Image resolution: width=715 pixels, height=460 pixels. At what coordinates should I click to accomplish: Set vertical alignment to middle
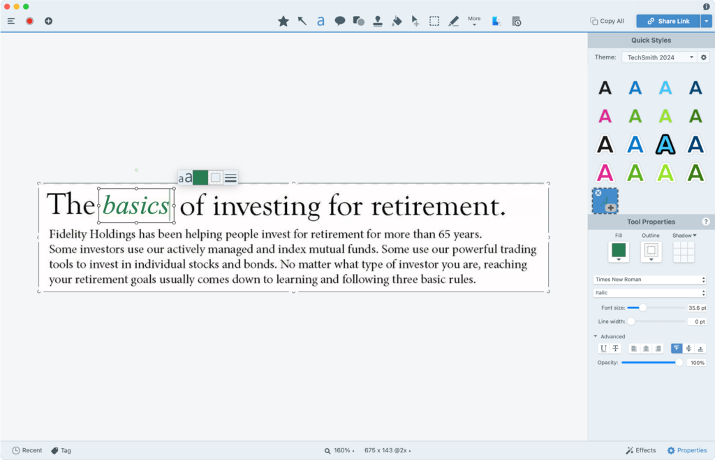(x=688, y=349)
